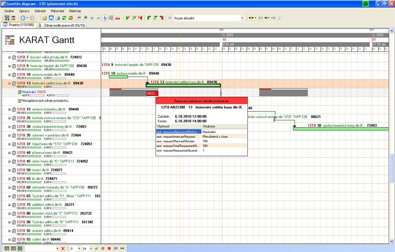Click the green checkmark in bottom toolbar
Image resolution: width=395 pixels, height=252 pixels.
pos(96,248)
